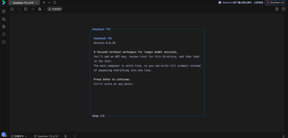Open the dashboard grid sidebar icon
288x138 pixels.
[4, 11]
